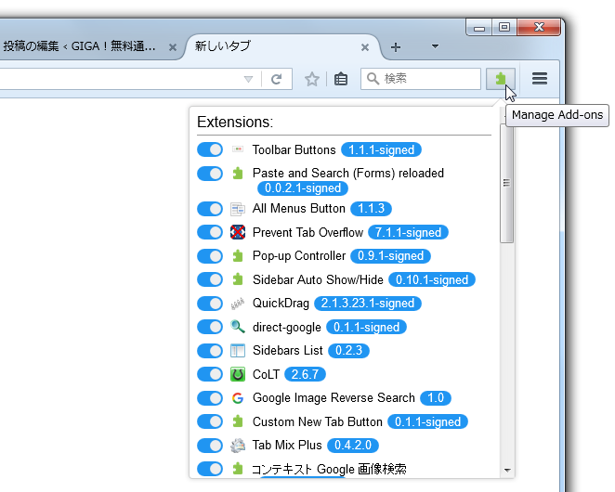This screenshot has height=492, width=615.
Task: Click the Pop-up Controller 0.9.1-signed badge
Action: (391, 256)
